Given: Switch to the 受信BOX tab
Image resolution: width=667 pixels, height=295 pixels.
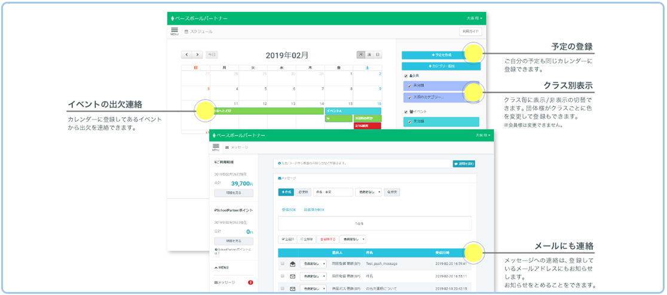Looking at the screenshot, I should [x=288, y=210].
